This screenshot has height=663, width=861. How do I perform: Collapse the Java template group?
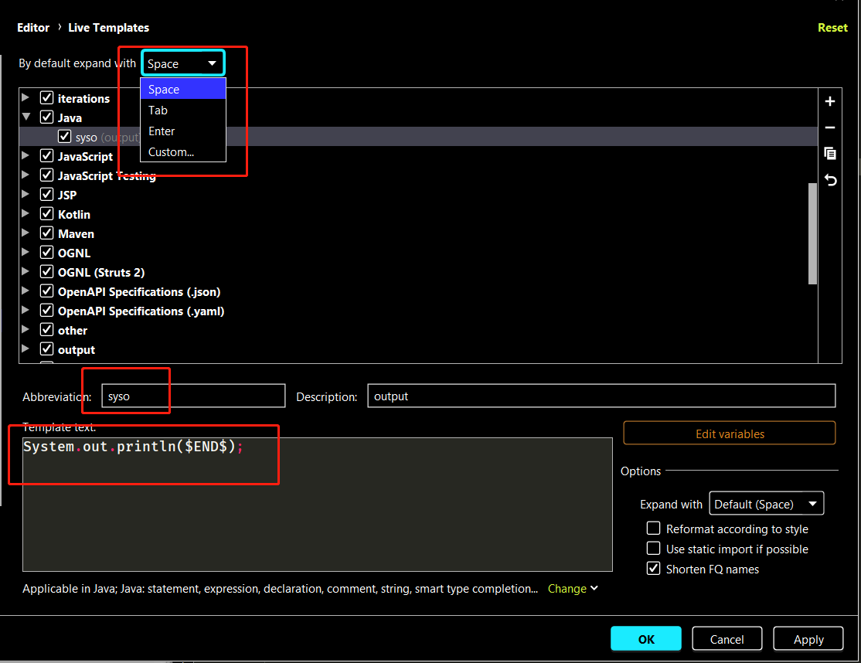tap(26, 117)
